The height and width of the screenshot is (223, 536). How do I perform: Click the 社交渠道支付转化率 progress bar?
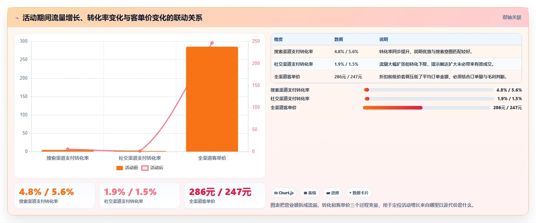pyautogui.click(x=429, y=99)
